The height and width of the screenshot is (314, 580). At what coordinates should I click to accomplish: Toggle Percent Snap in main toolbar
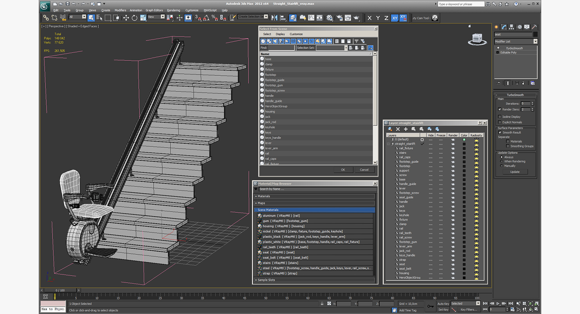[214, 18]
